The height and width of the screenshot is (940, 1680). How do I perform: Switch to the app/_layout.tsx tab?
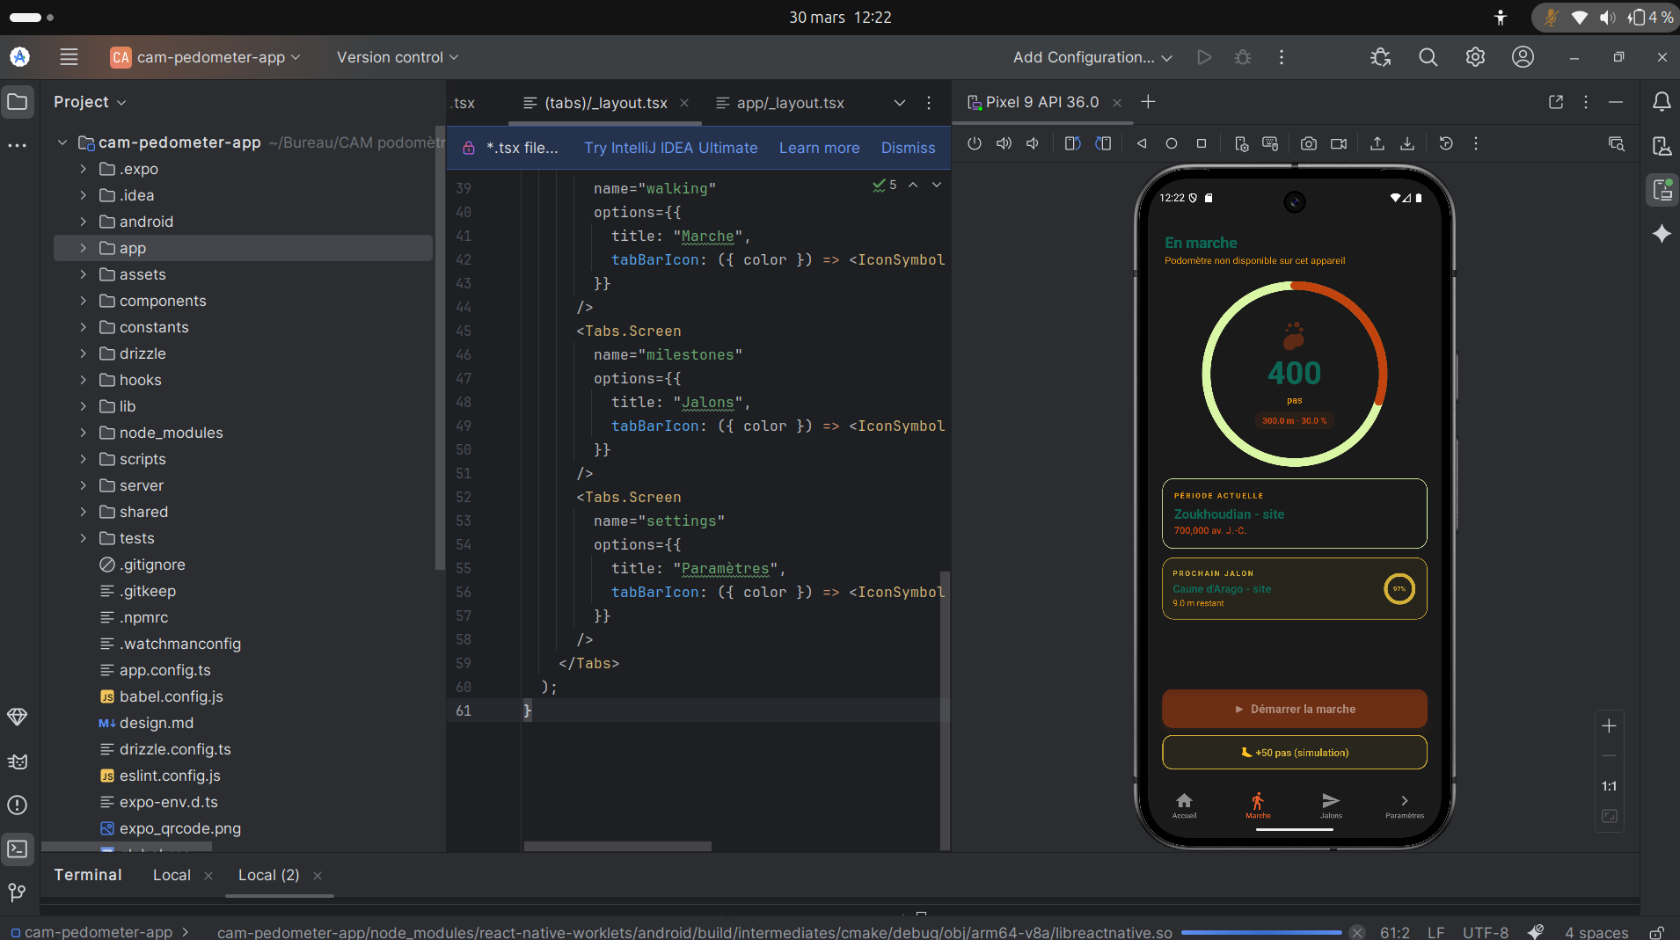(x=789, y=103)
